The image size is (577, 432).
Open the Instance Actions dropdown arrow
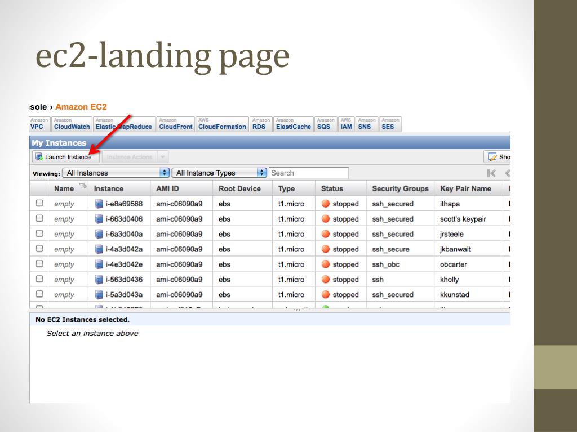[x=163, y=157]
